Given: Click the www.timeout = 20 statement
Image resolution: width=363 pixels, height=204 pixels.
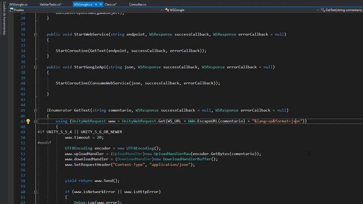Looking at the screenshot, I should (85, 137).
